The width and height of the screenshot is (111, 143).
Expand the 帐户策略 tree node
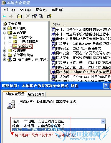(4, 28)
